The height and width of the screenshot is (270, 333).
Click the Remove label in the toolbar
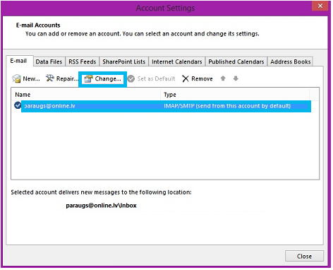(x=202, y=78)
